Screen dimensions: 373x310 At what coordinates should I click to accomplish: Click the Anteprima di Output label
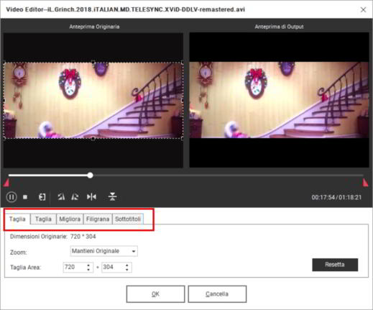(x=279, y=27)
